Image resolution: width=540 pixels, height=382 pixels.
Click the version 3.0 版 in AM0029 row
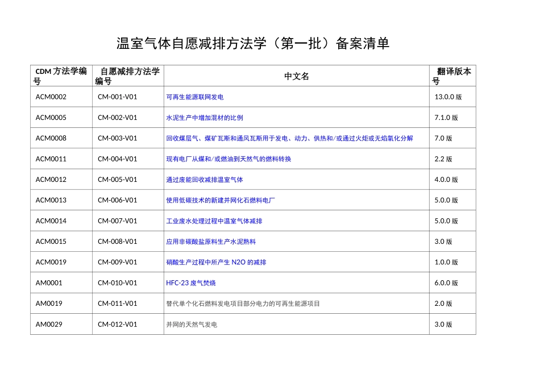tap(443, 324)
